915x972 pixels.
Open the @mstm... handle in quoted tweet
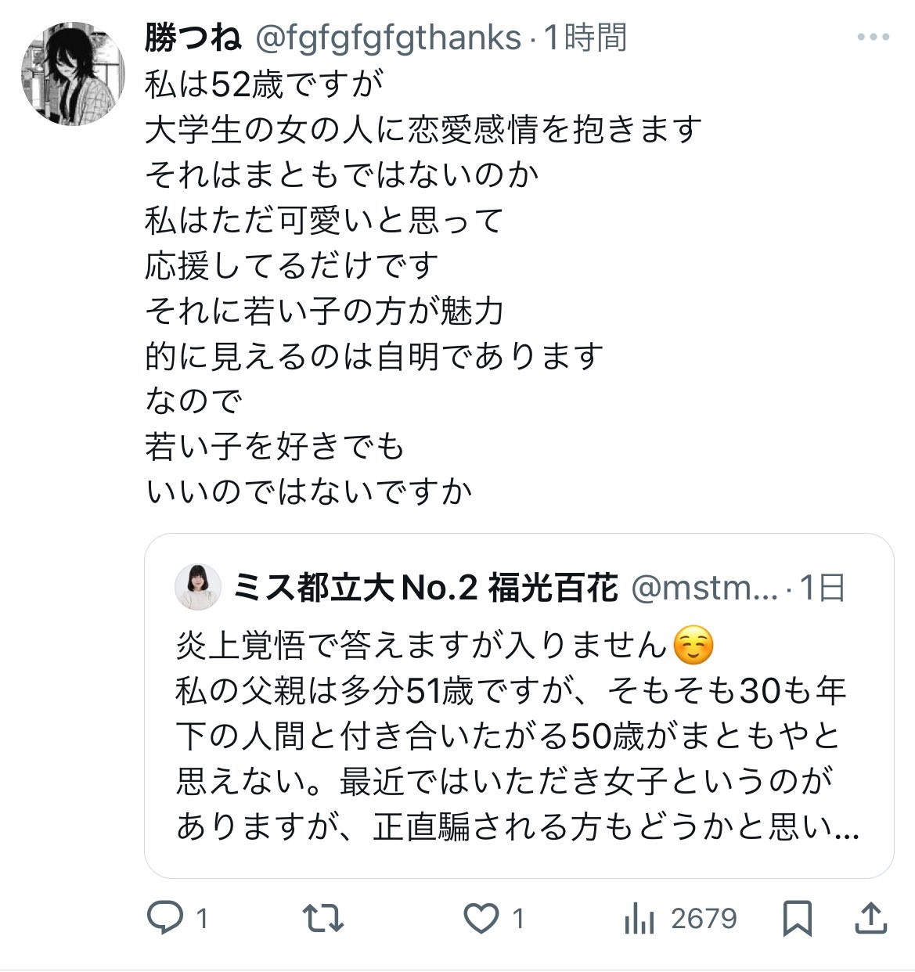point(704,588)
